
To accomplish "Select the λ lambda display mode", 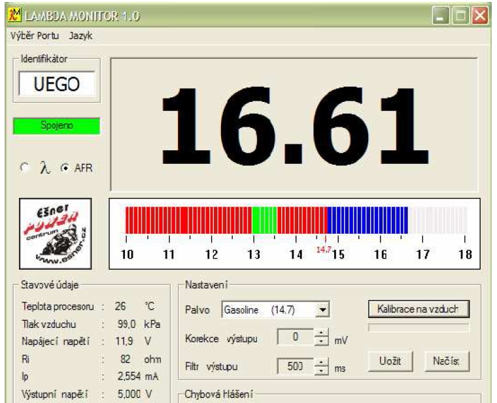I will (x=25, y=167).
